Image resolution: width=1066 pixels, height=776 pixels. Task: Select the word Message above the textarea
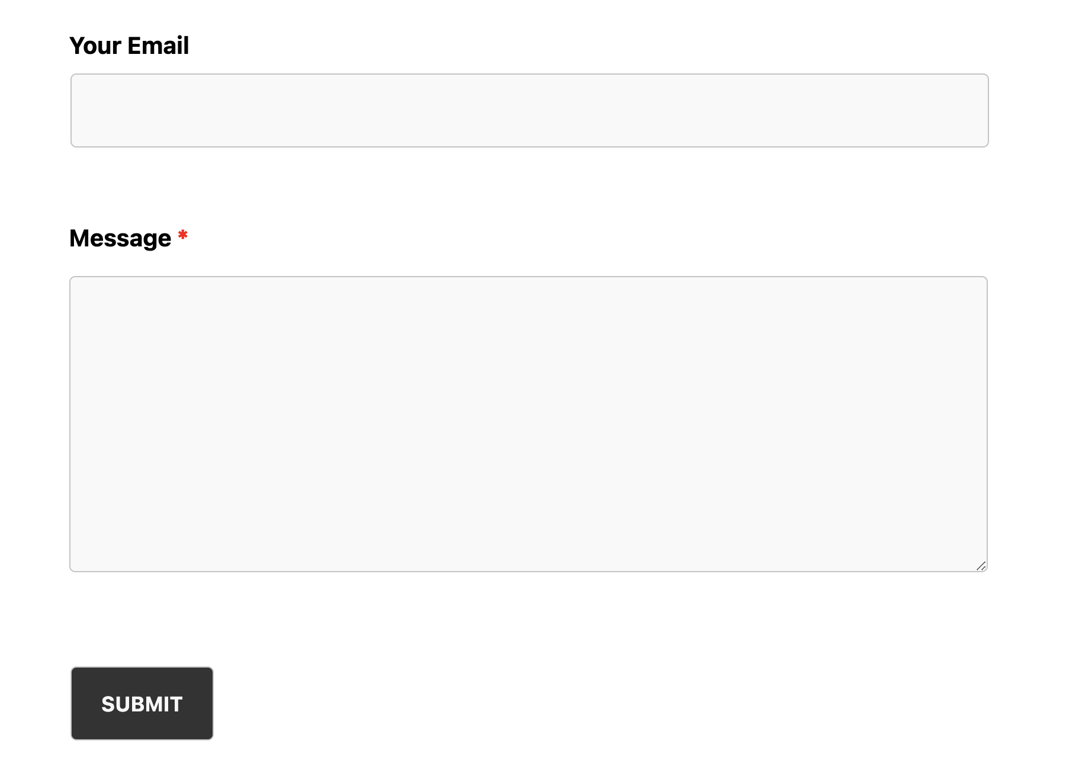tap(120, 238)
